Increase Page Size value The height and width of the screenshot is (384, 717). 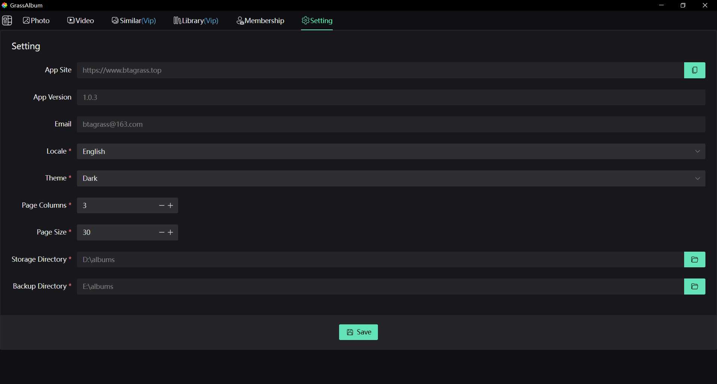click(x=171, y=232)
